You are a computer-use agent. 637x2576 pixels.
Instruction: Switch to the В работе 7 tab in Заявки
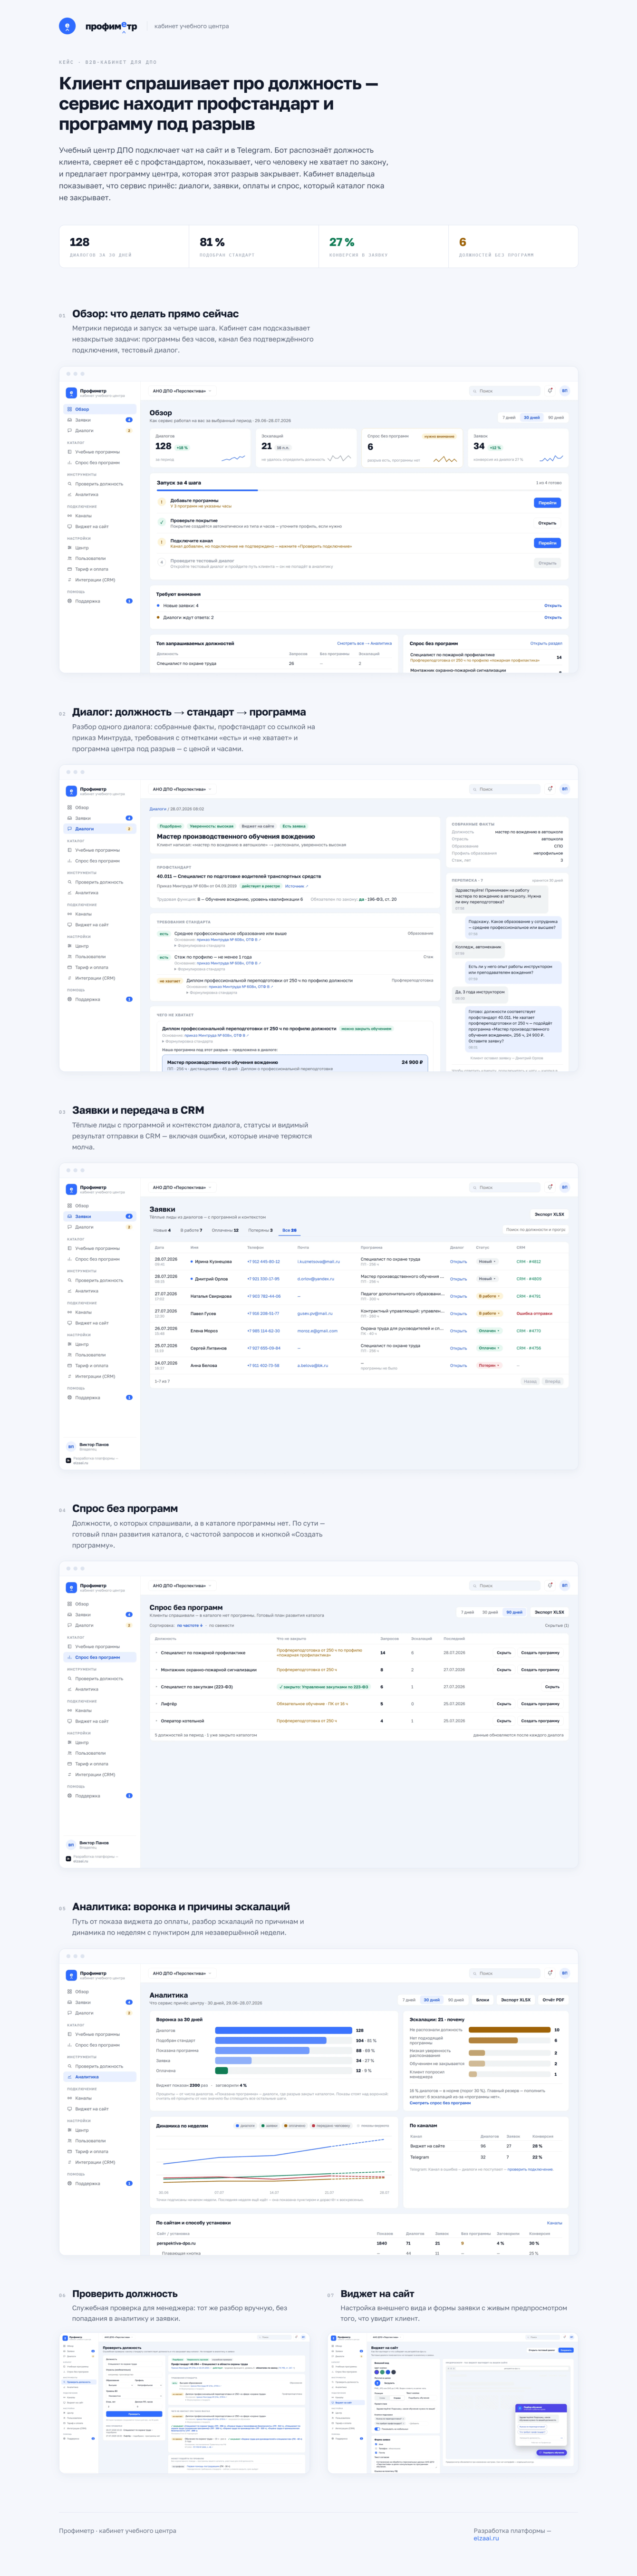[191, 1230]
